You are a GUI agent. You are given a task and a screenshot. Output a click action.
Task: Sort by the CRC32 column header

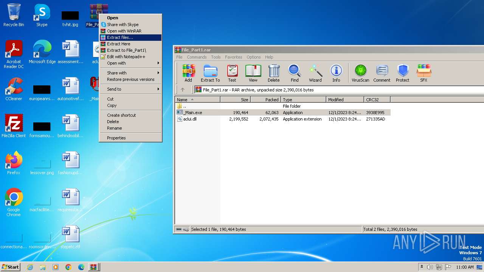click(377, 100)
